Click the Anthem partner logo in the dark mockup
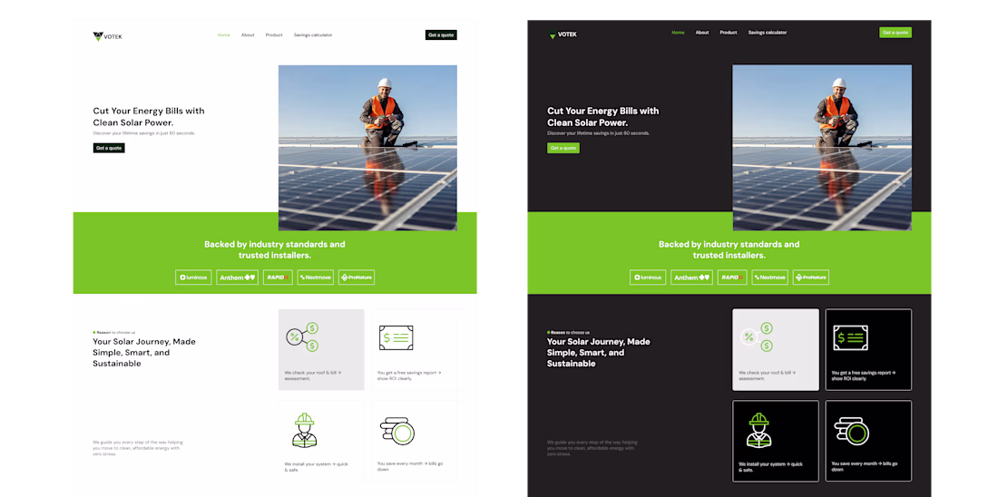998x497 pixels. pyautogui.click(x=691, y=278)
